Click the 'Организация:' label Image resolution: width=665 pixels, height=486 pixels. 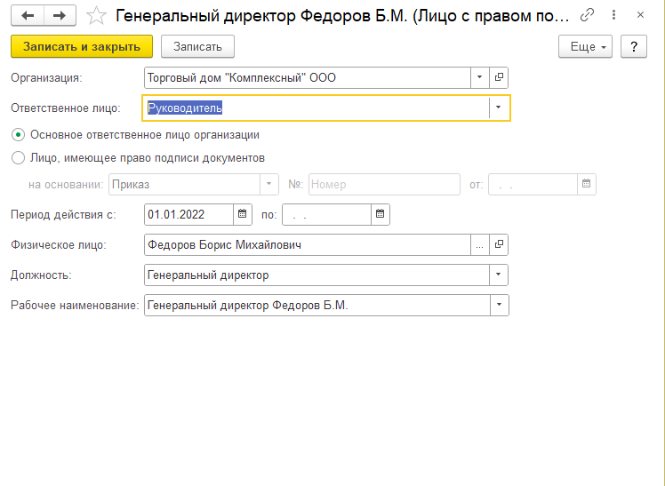[46, 77]
